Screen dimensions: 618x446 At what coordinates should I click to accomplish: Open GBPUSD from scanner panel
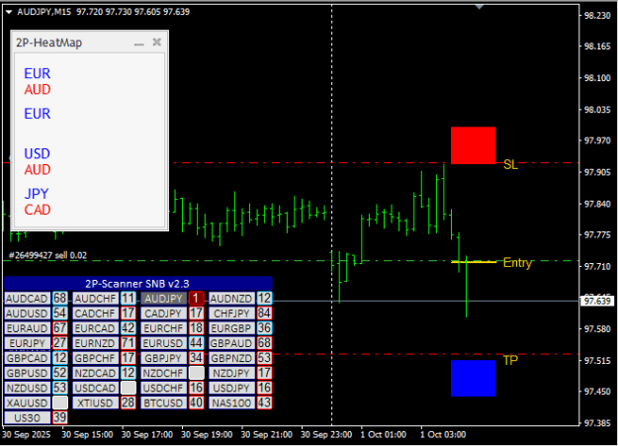[27, 373]
